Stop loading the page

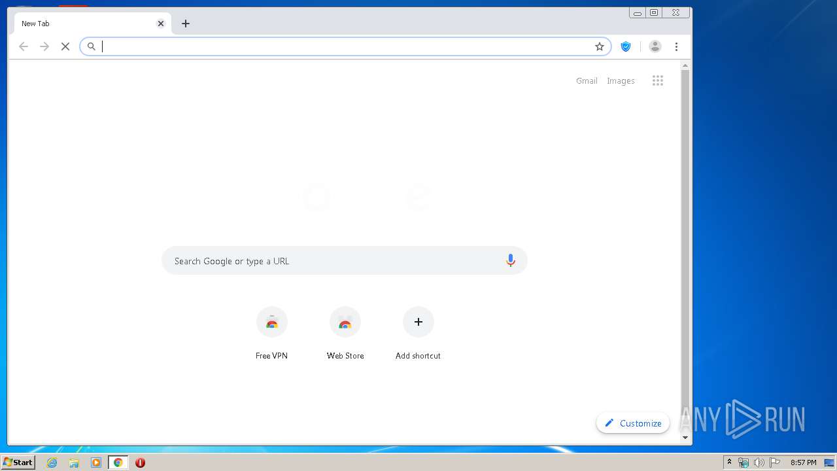pos(65,46)
